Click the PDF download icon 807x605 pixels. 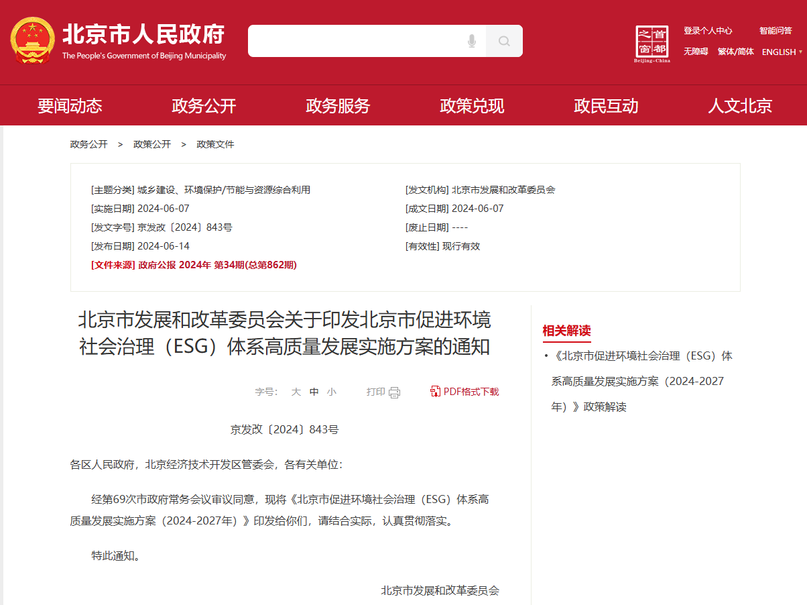tap(435, 392)
